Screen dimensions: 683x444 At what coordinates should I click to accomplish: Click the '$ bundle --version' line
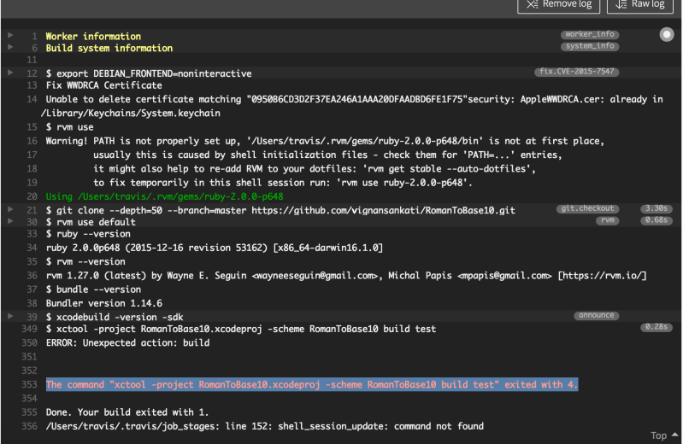tap(93, 290)
